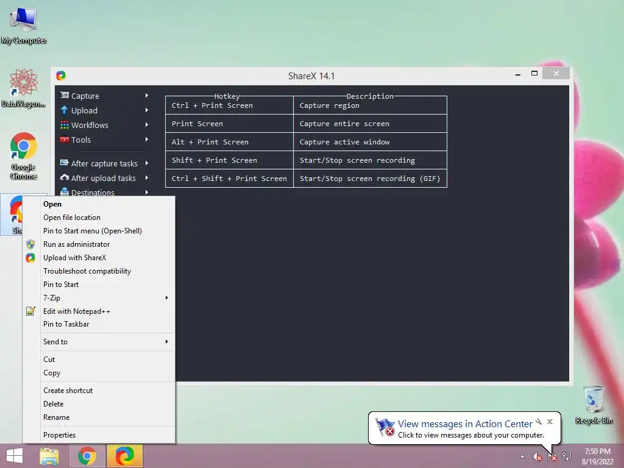Expand the Upload submenu arrow

point(146,110)
